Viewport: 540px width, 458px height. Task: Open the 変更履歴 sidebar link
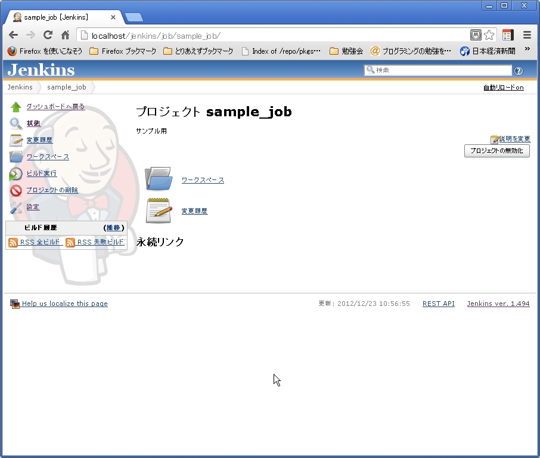pyautogui.click(x=39, y=140)
